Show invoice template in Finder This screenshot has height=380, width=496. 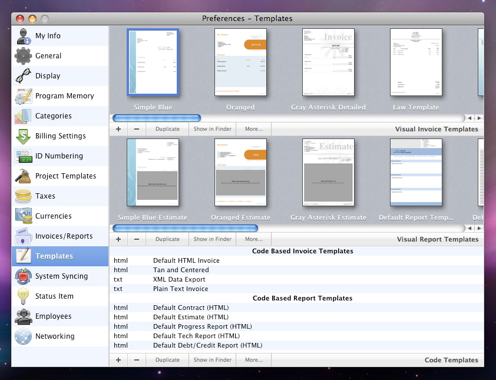[213, 129]
